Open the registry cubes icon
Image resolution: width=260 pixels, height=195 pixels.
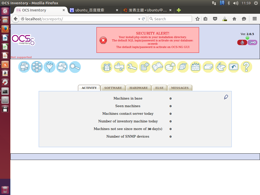145,67
